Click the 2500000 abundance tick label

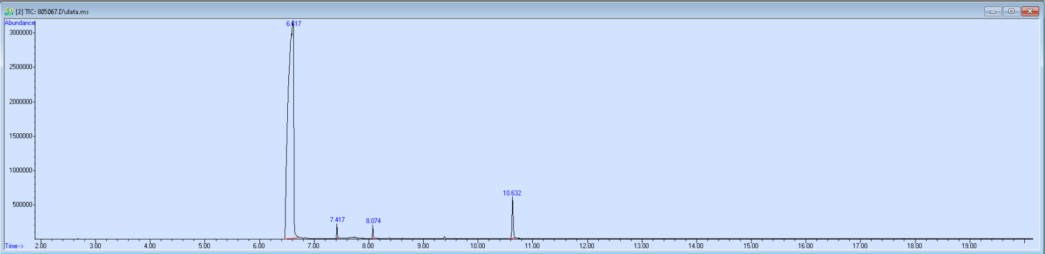click(x=20, y=67)
